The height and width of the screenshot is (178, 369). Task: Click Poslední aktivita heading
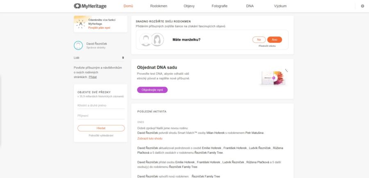[152, 112]
